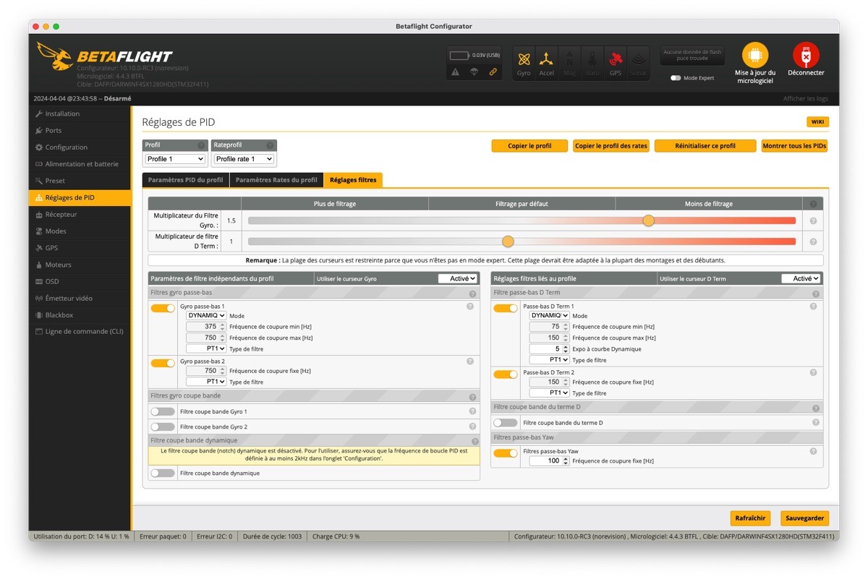Click the help icon for Multiplicateur du Filtre Gyro
The width and height of the screenshot is (868, 579).
(x=813, y=221)
